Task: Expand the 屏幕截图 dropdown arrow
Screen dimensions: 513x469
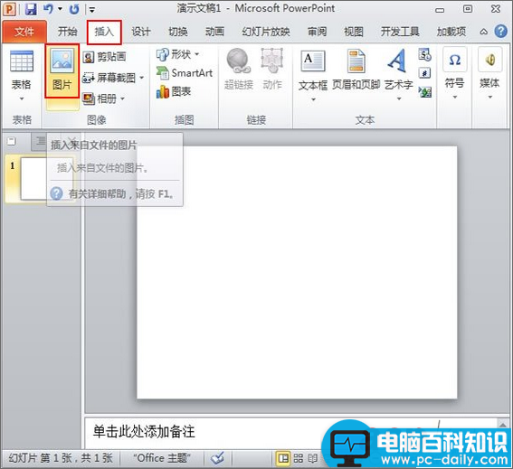Action: [142, 78]
